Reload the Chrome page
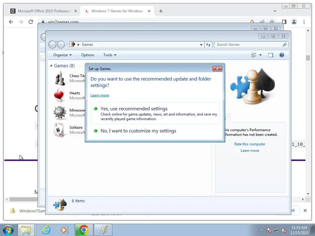 31,22
